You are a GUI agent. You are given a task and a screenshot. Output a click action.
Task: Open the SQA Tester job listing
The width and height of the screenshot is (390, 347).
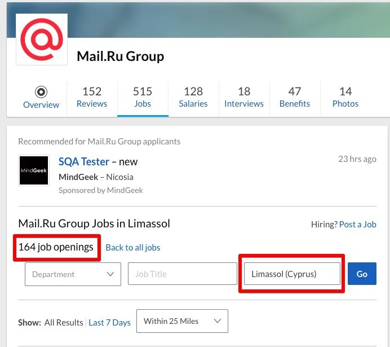tap(84, 161)
